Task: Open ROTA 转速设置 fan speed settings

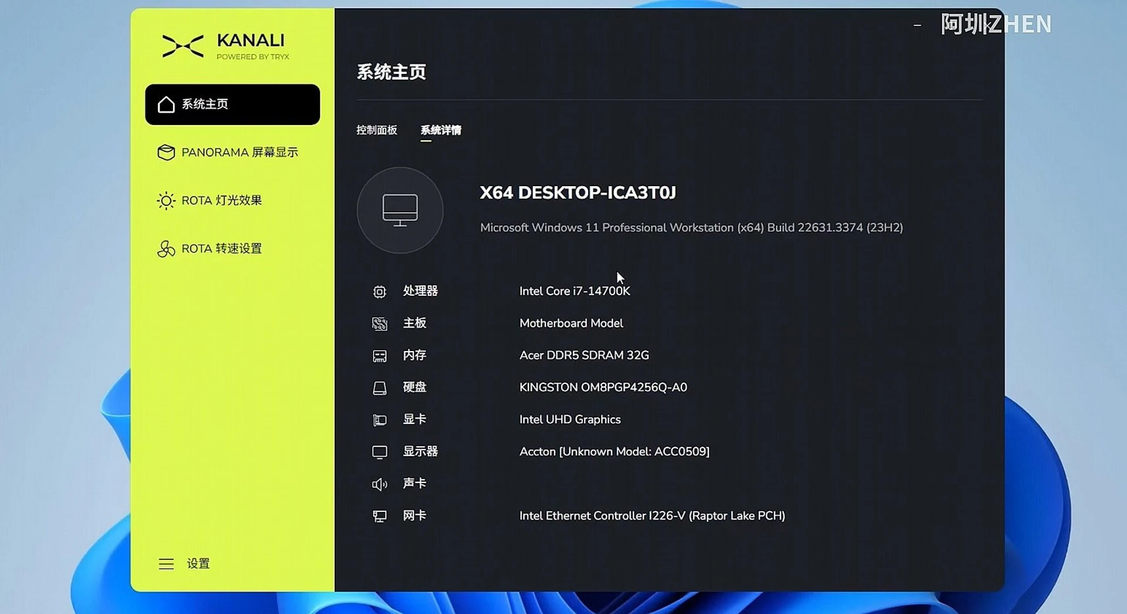Action: [232, 249]
